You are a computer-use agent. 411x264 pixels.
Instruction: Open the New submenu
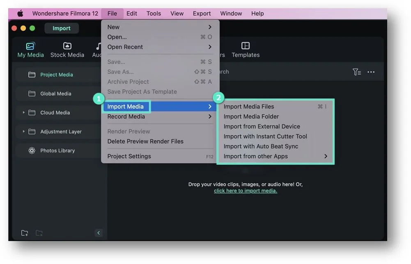point(159,27)
